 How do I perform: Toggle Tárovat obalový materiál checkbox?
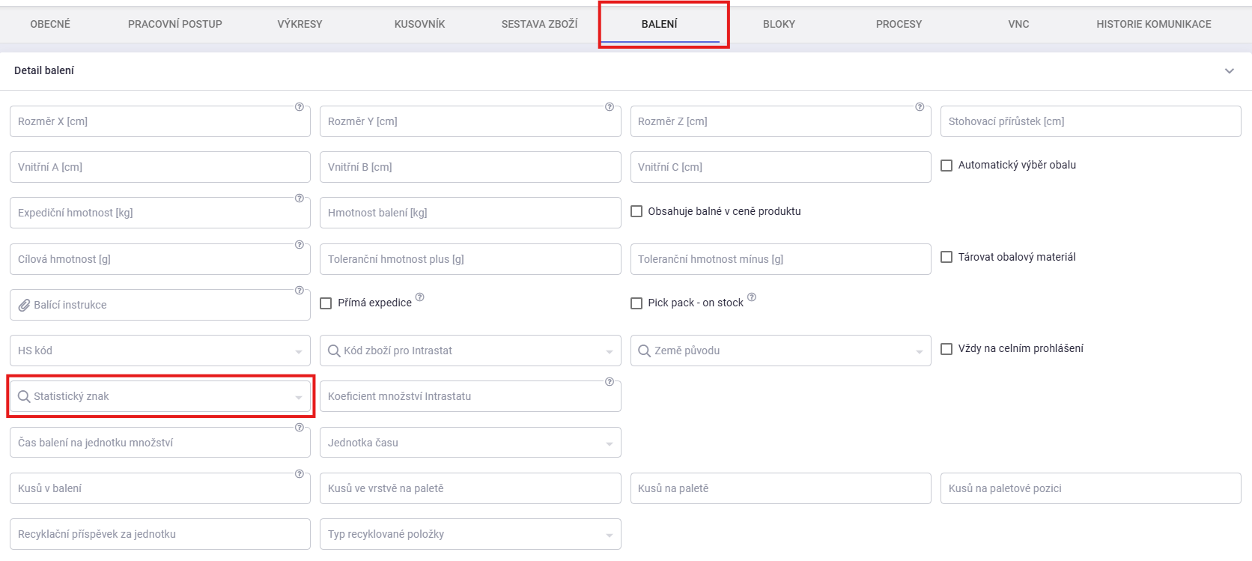946,257
